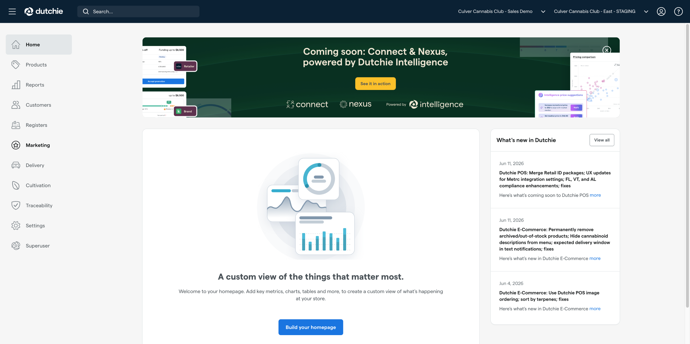
Task: Open Traceability section
Action: click(x=39, y=206)
